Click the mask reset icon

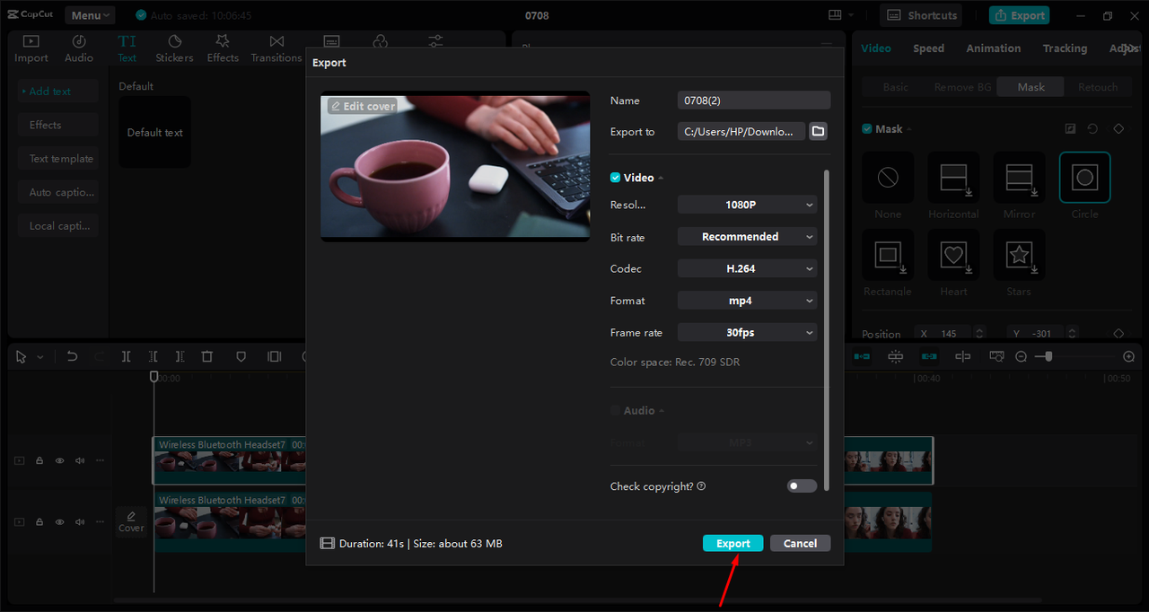(1092, 129)
